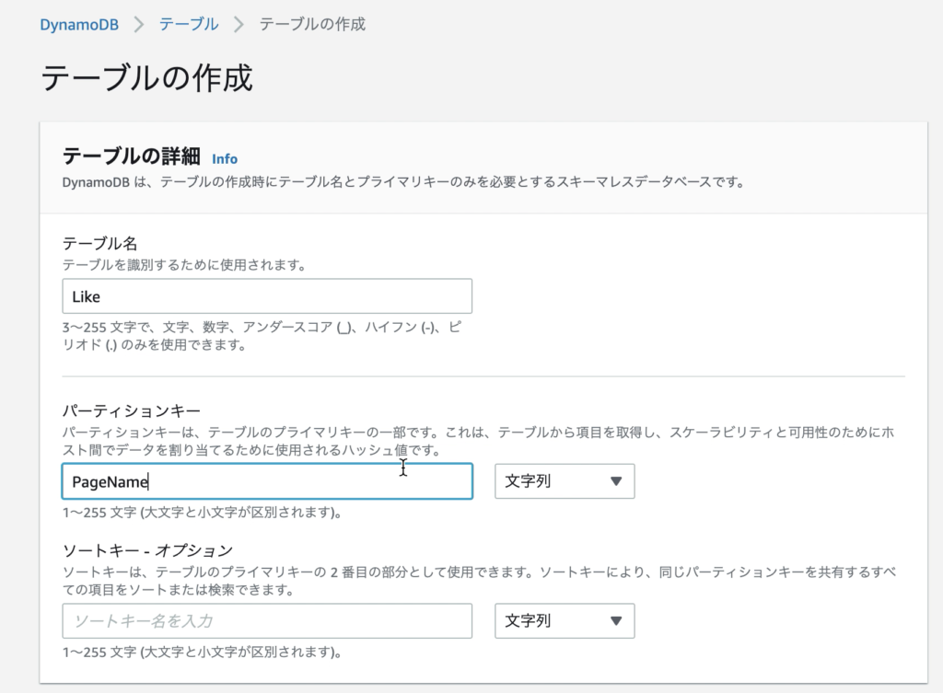This screenshot has width=943, height=693.
Task: Click the テーブル名 field label
Action: tap(99, 243)
